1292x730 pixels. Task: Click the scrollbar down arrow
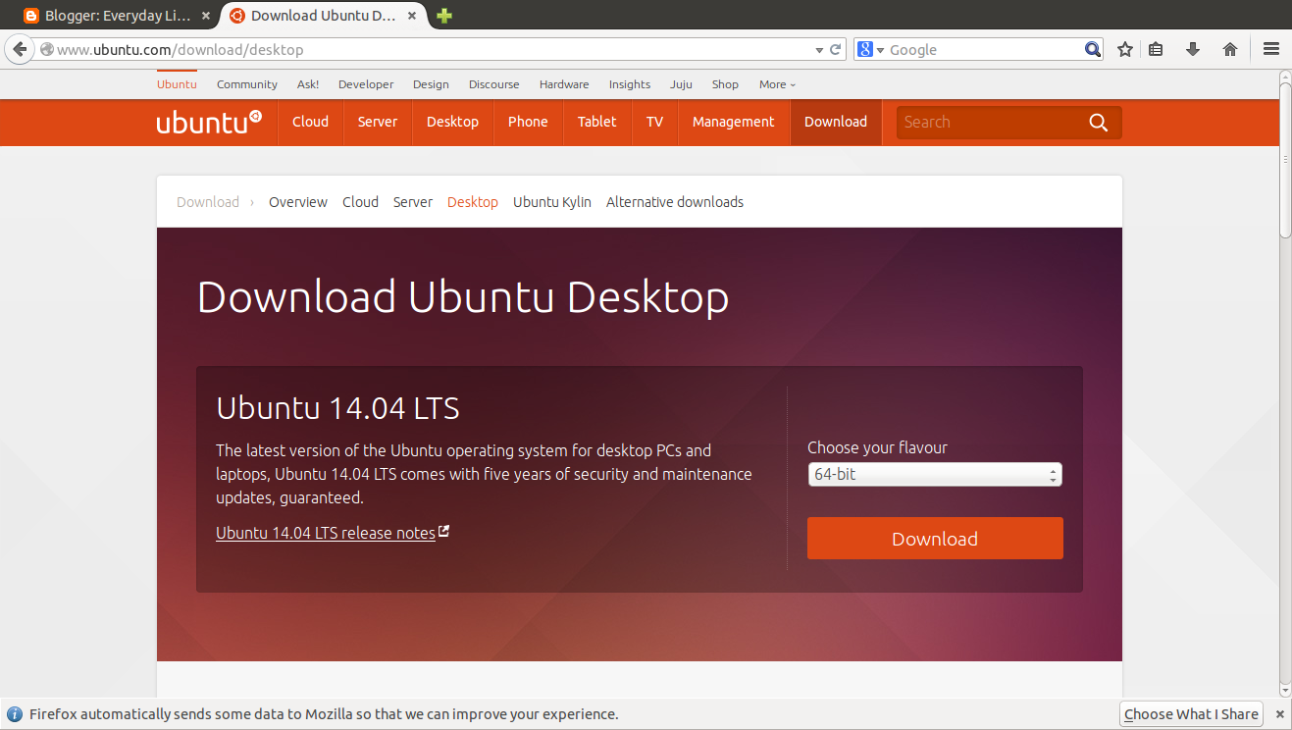tap(1285, 691)
